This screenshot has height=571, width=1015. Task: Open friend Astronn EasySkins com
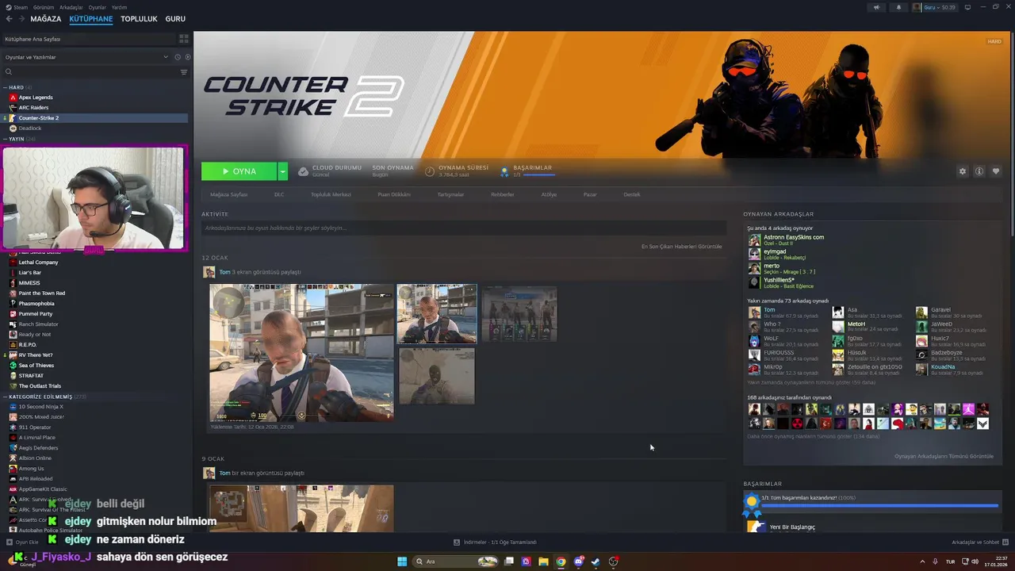point(793,237)
